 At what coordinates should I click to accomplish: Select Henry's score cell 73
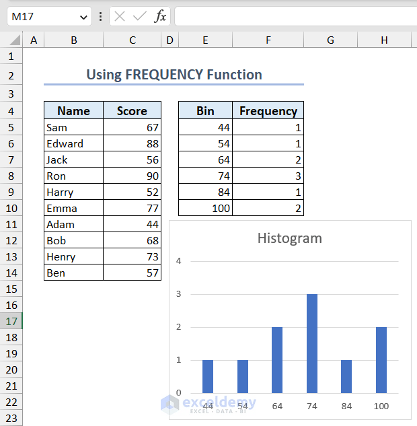tap(132, 256)
